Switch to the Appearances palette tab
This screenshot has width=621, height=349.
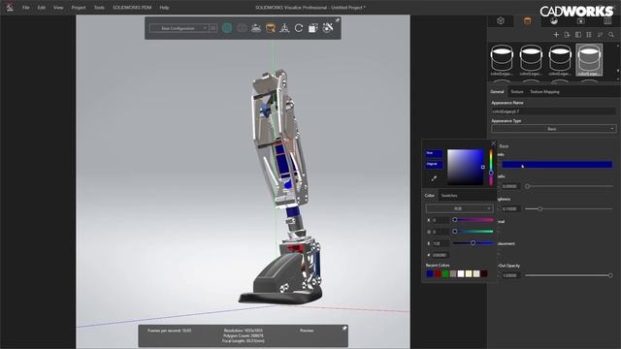(527, 21)
